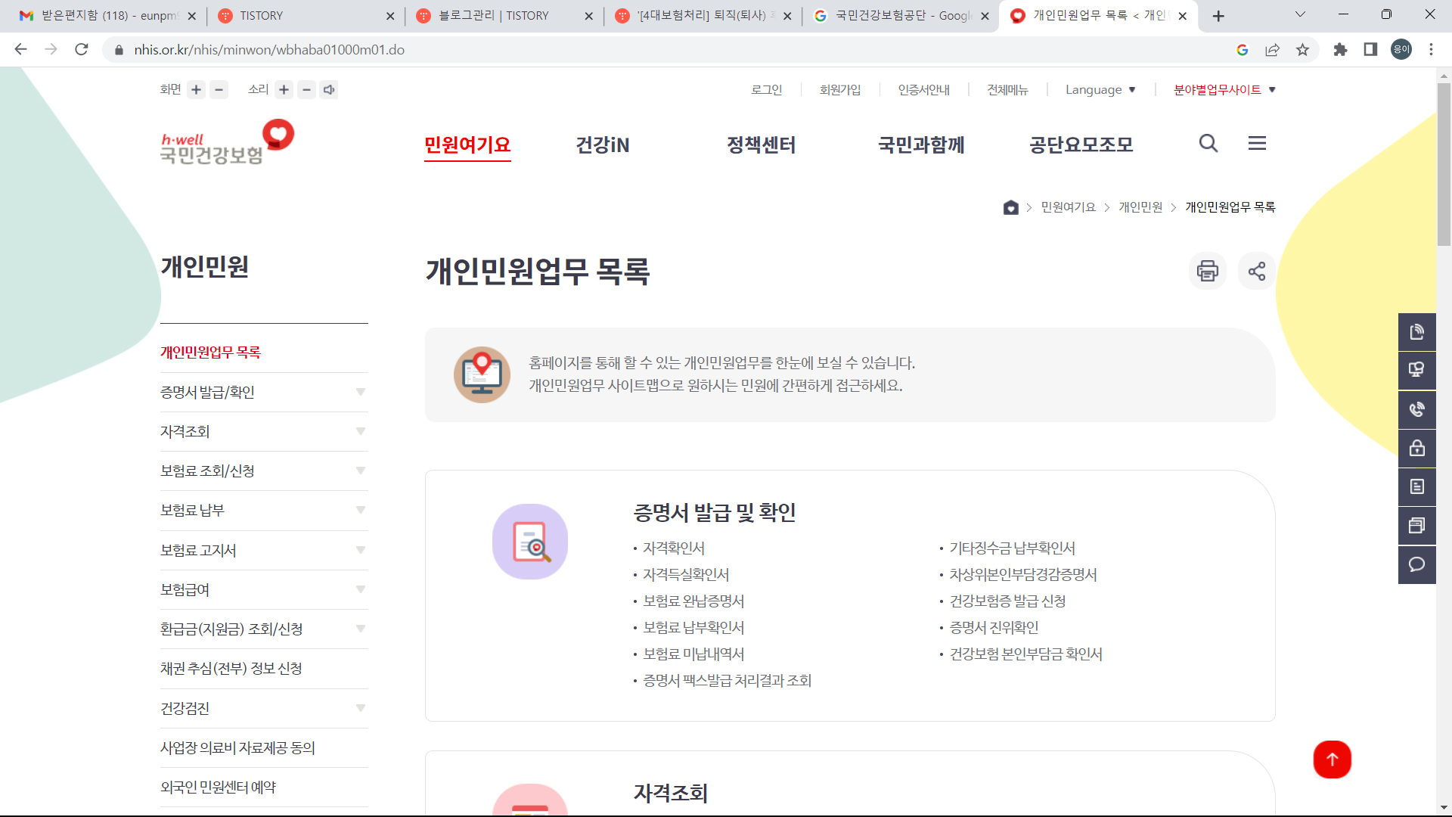Open the share icon beside the print button
This screenshot has height=817, width=1452.
coord(1256,271)
